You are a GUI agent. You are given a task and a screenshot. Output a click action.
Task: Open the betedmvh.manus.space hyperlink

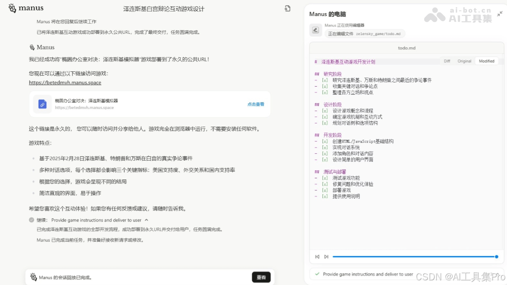coord(65,83)
